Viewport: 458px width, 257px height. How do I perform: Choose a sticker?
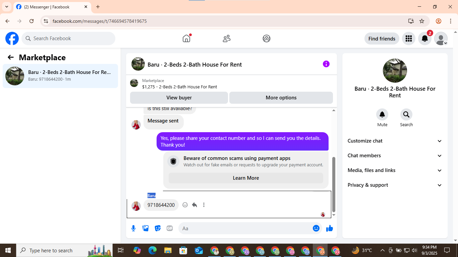pyautogui.click(x=158, y=228)
